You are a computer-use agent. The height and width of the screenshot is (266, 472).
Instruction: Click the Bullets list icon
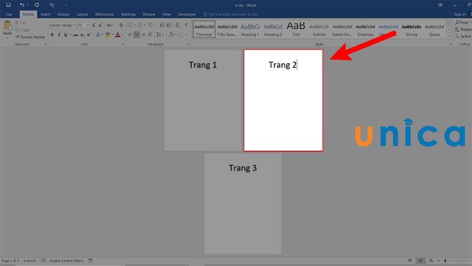pyautogui.click(x=130, y=25)
